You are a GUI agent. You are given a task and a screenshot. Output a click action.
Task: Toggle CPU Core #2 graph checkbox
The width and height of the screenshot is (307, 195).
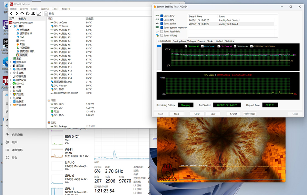point(202,46)
